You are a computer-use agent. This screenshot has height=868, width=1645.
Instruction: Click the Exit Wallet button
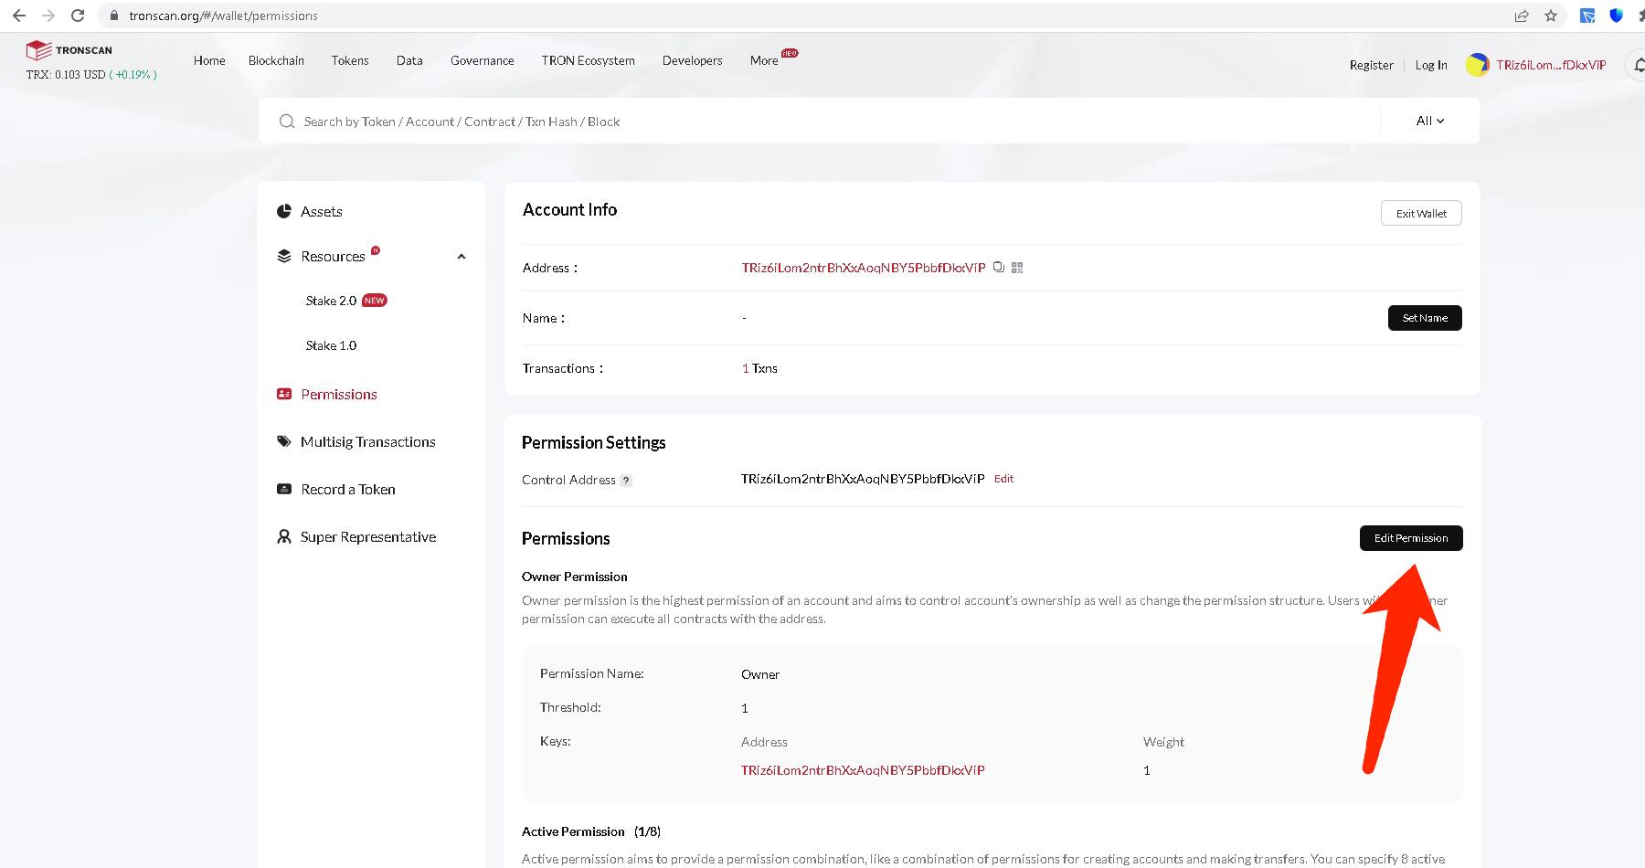click(1421, 213)
